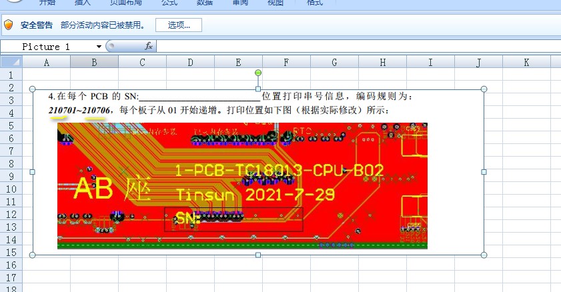Switch to the 开始 ribbon tab
This screenshot has width=561, height=292.
click(x=47, y=2)
